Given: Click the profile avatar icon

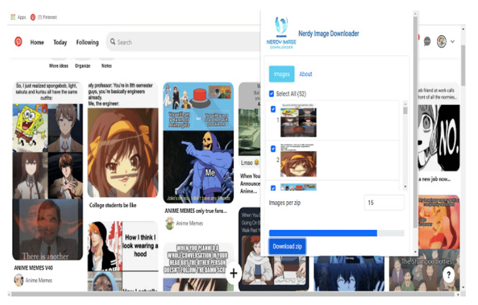Looking at the screenshot, I should click(441, 41).
